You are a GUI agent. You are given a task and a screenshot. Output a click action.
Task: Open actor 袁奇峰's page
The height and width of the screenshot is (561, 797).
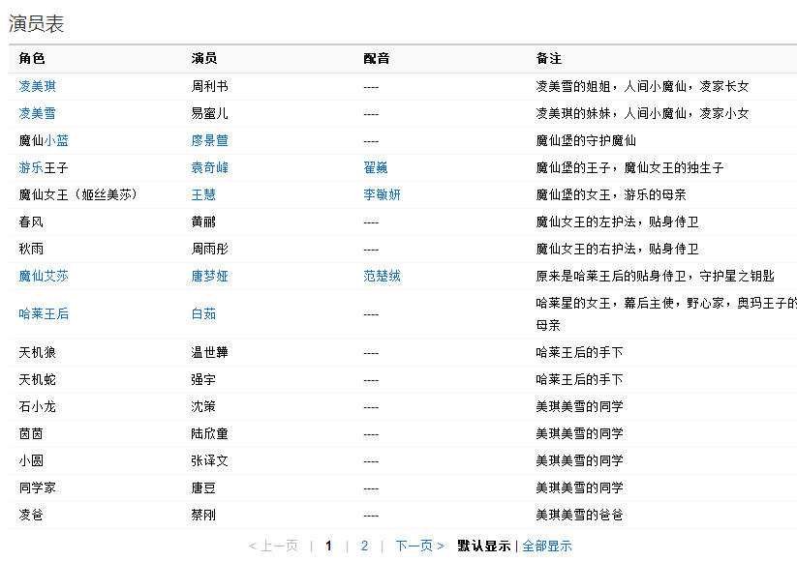(211, 167)
